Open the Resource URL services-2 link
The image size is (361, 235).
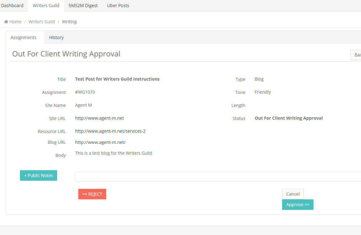[110, 131]
